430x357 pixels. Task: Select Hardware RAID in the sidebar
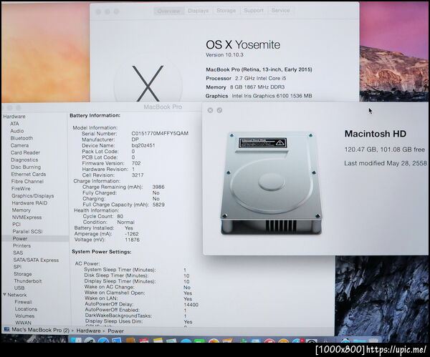click(29, 203)
